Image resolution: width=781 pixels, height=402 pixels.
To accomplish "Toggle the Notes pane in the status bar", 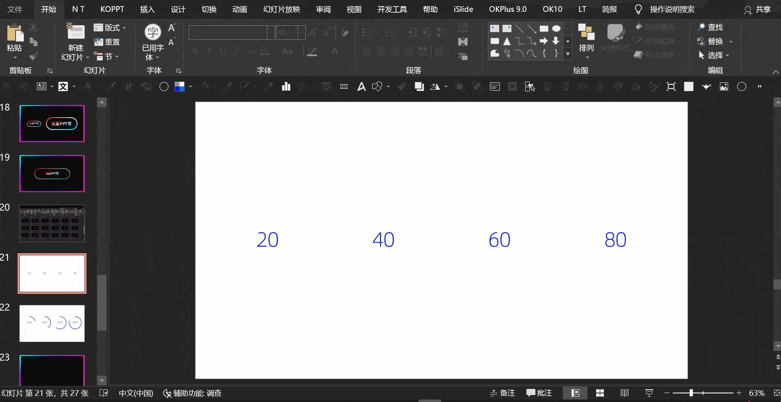I will pos(503,393).
